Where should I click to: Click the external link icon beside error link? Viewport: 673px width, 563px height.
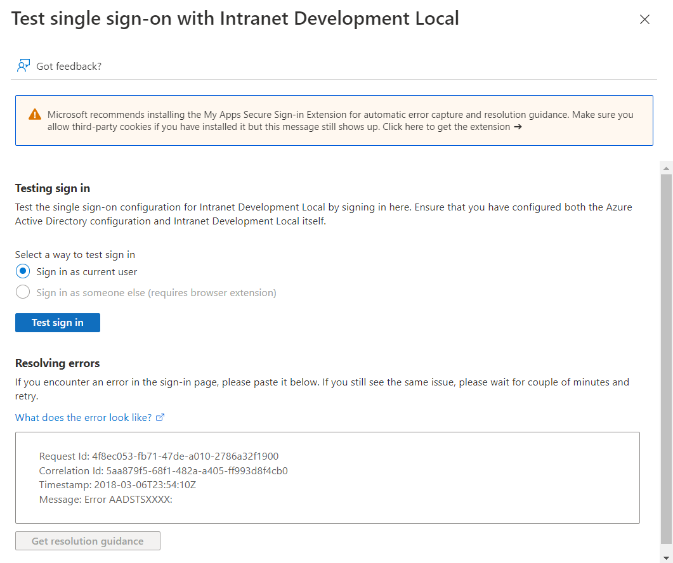point(160,418)
